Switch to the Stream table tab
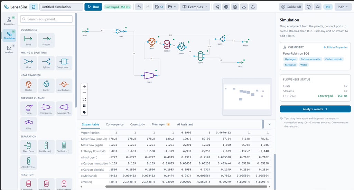354x190 pixels. click(90, 124)
